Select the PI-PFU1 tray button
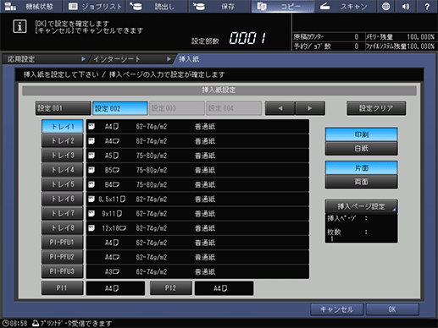The width and height of the screenshot is (438, 328). pyautogui.click(x=63, y=243)
